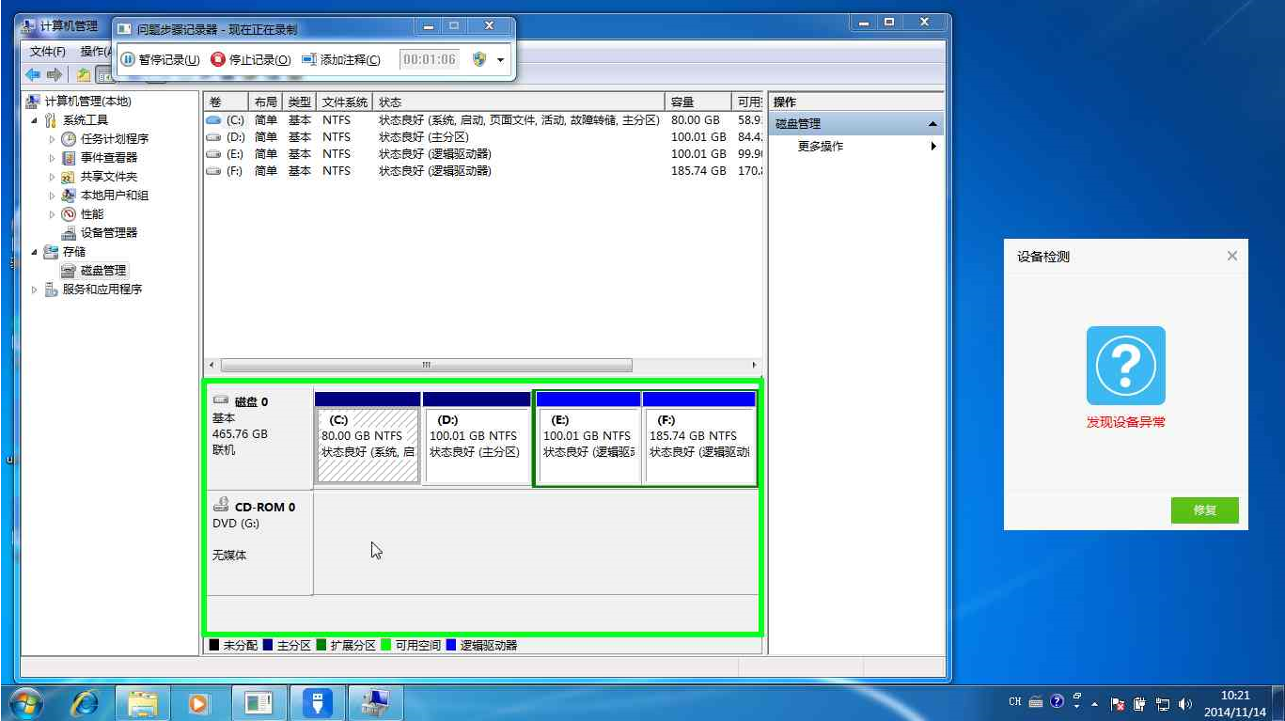Click the green 修复 button
This screenshot has width=1285, height=721.
point(1204,510)
